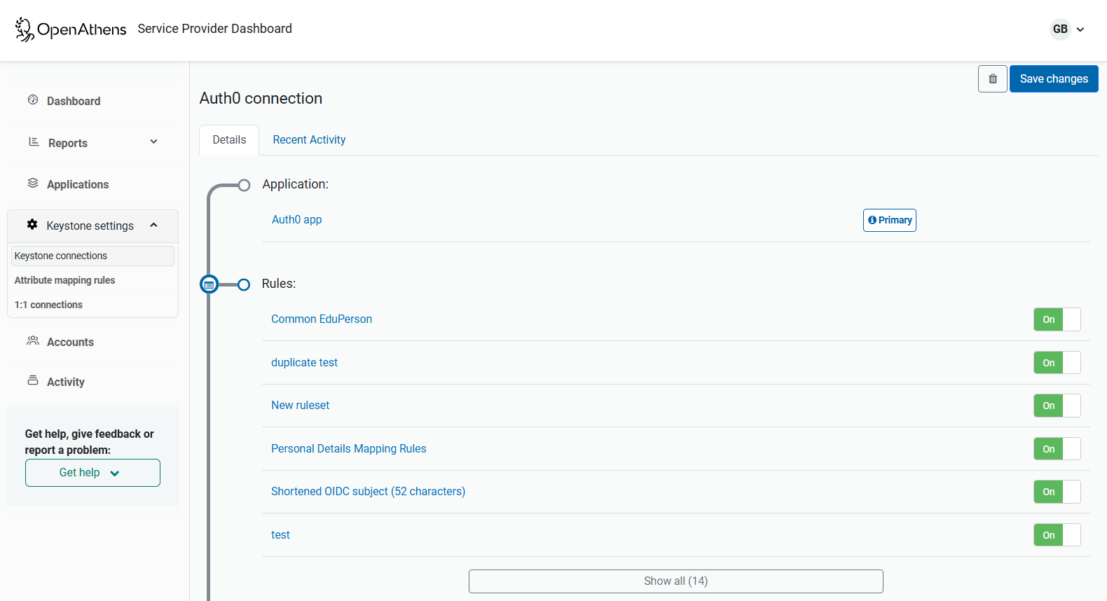1107x601 pixels.
Task: Click Save changes button
Action: (1054, 78)
